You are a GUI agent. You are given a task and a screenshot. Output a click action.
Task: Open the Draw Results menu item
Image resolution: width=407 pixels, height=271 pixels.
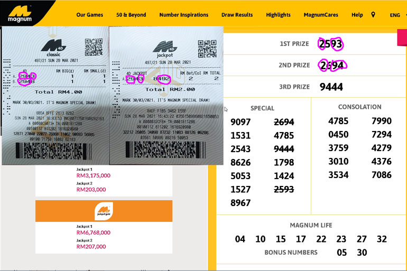click(237, 15)
